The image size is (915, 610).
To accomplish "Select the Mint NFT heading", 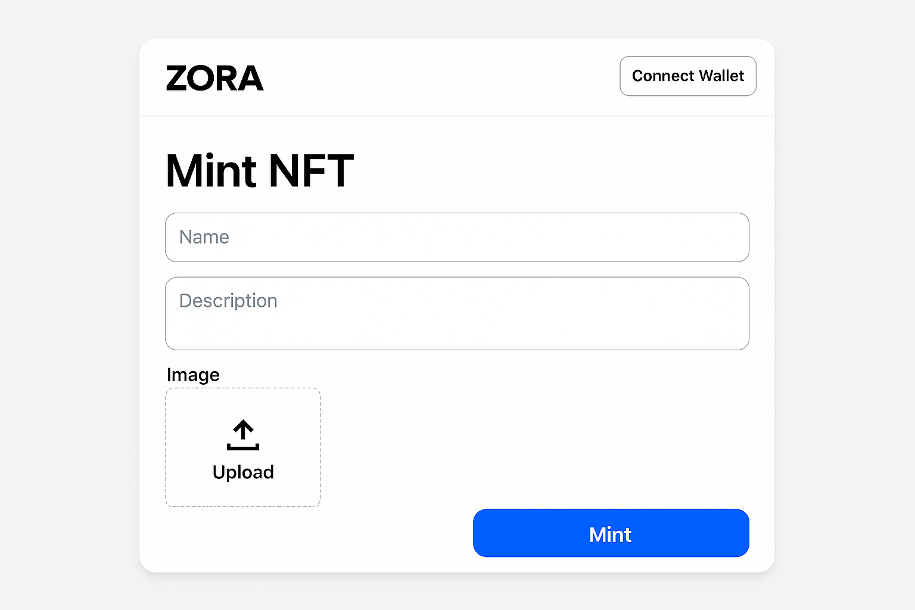I will coord(260,170).
